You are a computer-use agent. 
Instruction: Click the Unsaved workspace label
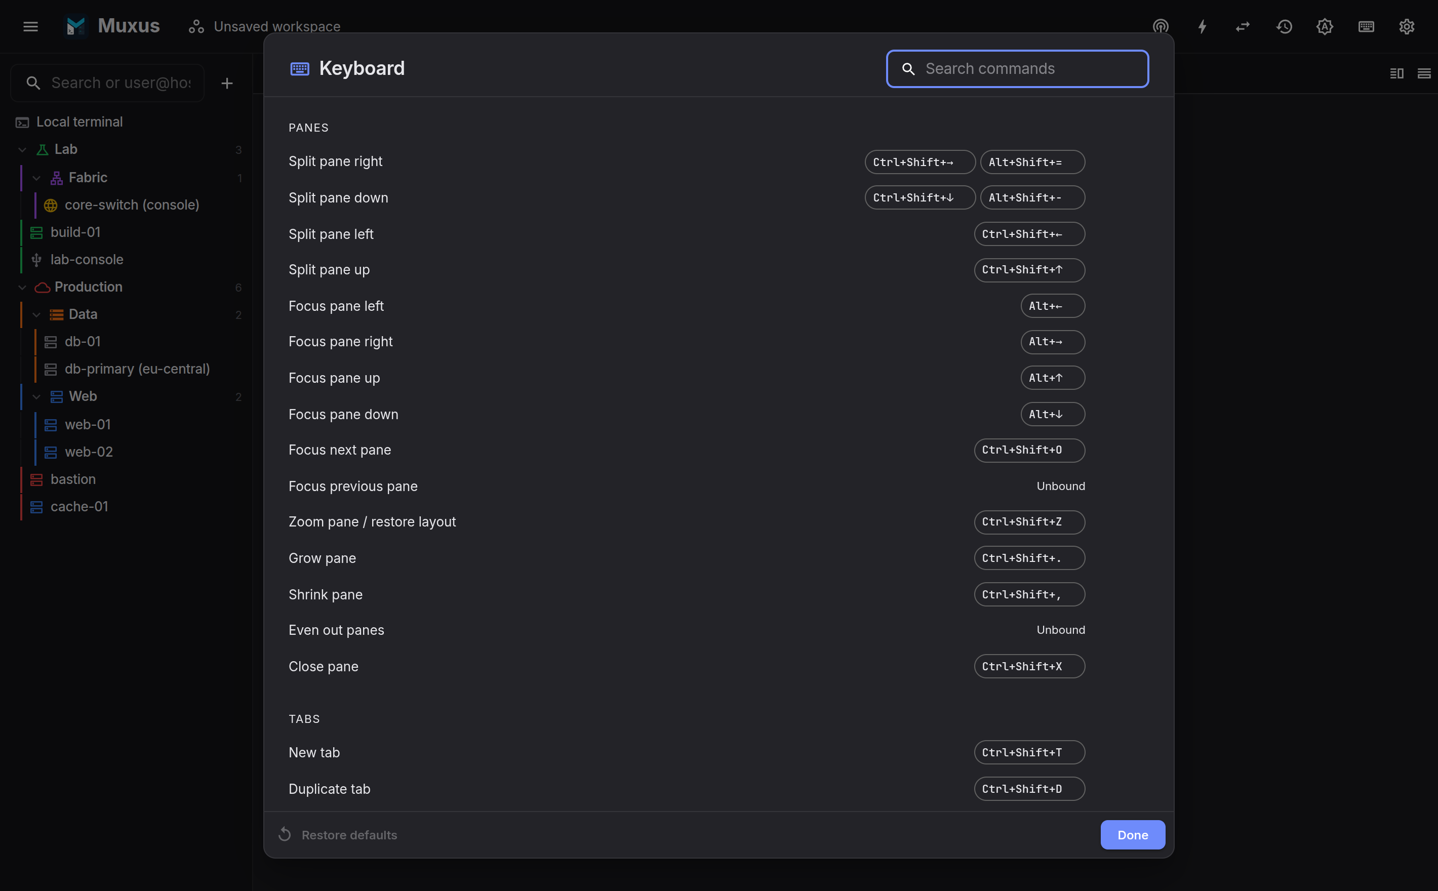coord(277,26)
